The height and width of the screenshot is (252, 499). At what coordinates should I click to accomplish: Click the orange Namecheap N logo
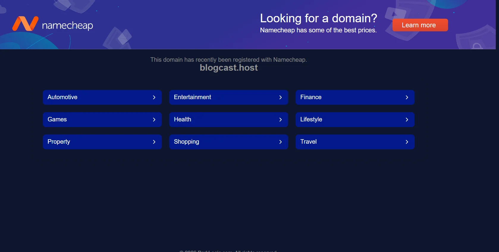click(25, 24)
